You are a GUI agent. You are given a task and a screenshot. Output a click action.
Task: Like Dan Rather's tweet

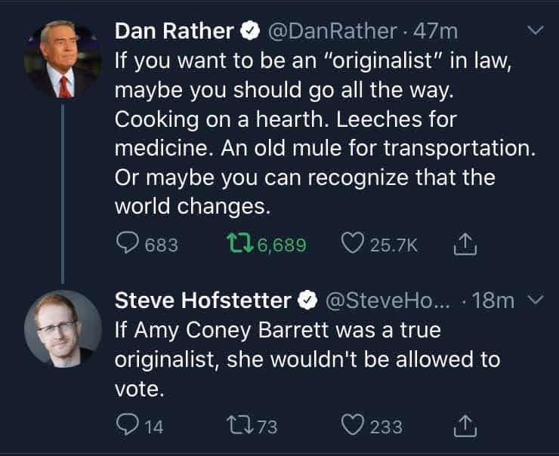coord(352,244)
